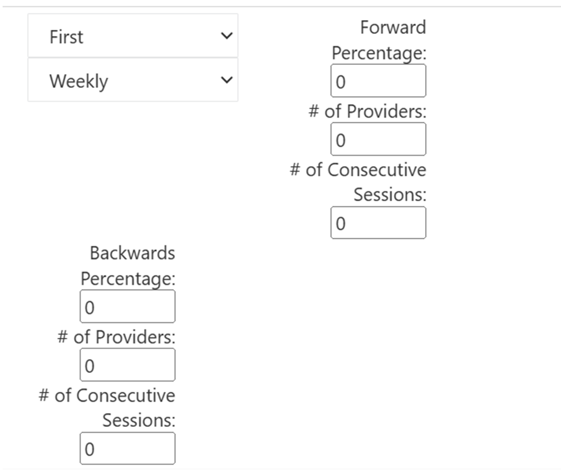Click the 0 value in Backwards Percentage box

click(x=89, y=308)
